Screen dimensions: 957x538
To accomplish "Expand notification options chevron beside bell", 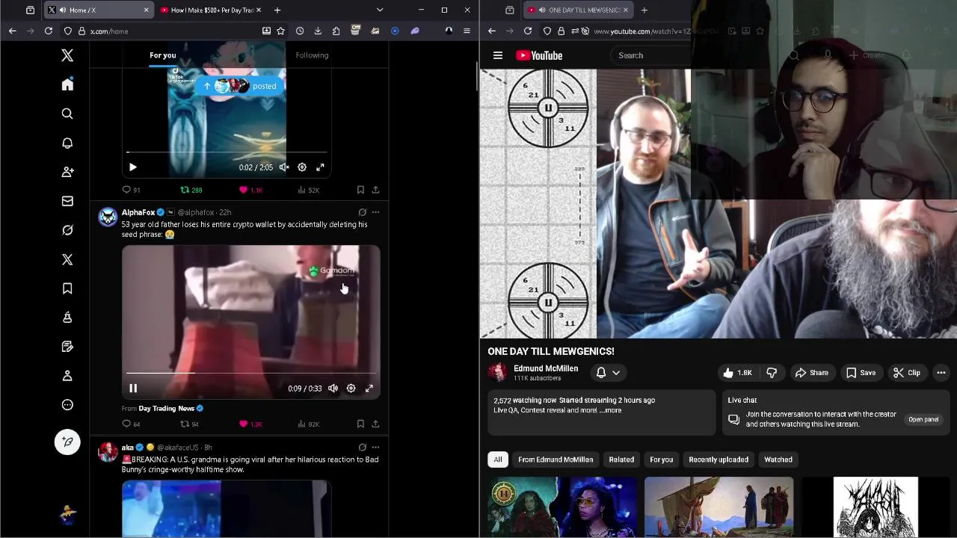I will (616, 373).
